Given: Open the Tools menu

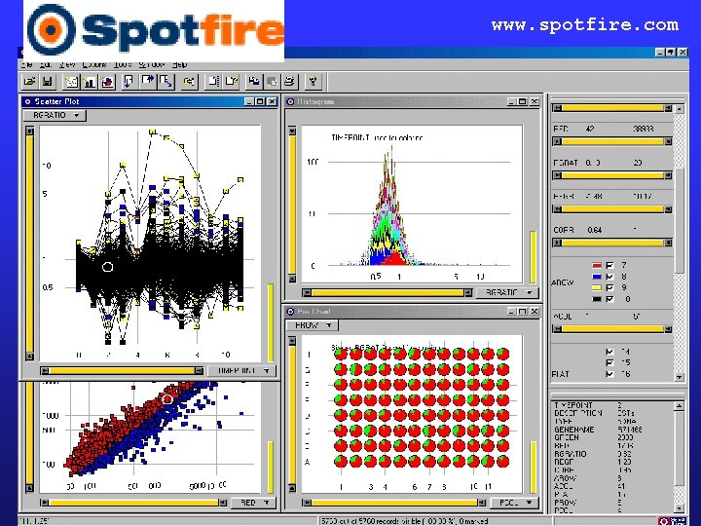Looking at the screenshot, I should [122, 64].
